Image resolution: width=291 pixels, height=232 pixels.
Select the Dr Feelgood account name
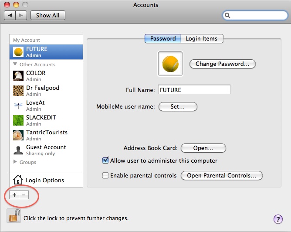tap(43, 88)
